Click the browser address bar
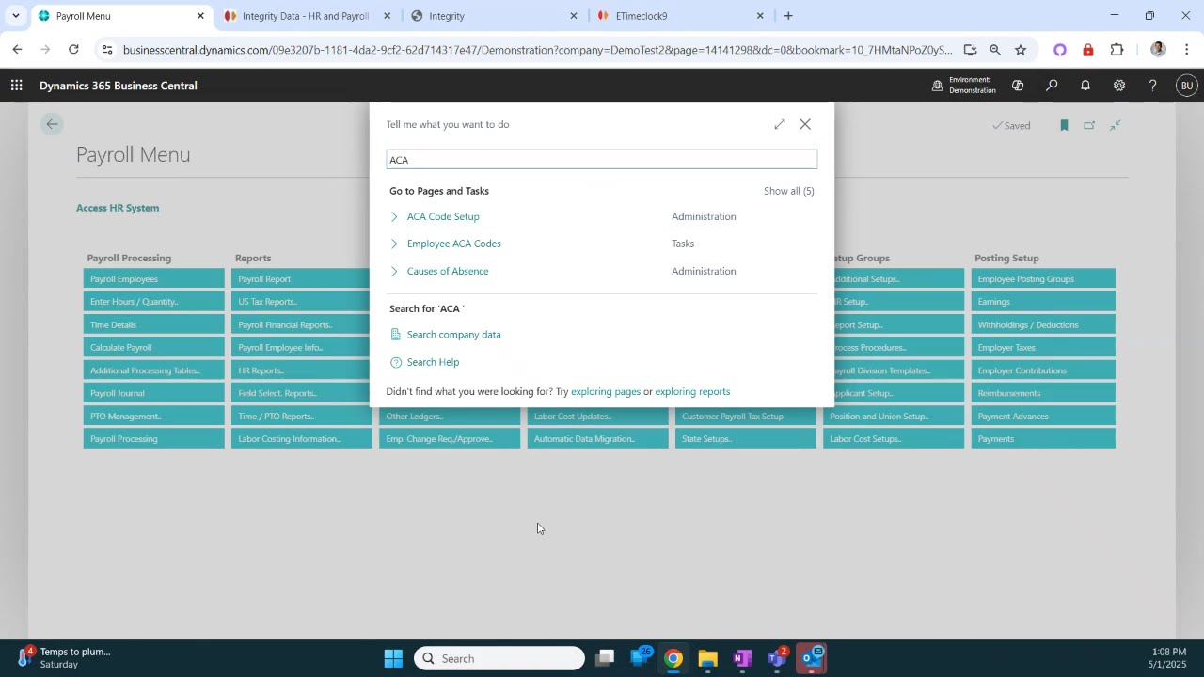 tap(536, 50)
